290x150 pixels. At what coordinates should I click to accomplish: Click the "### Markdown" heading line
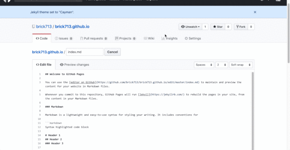(x=54, y=107)
